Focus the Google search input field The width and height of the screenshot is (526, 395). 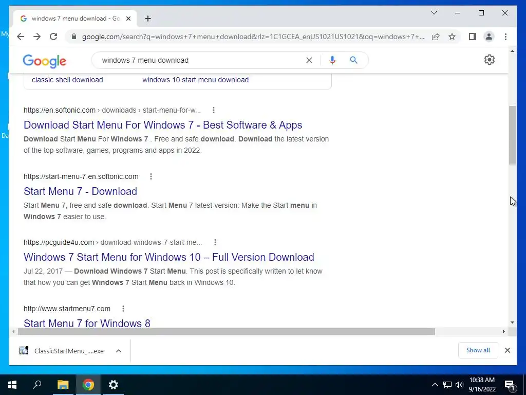coord(201,60)
